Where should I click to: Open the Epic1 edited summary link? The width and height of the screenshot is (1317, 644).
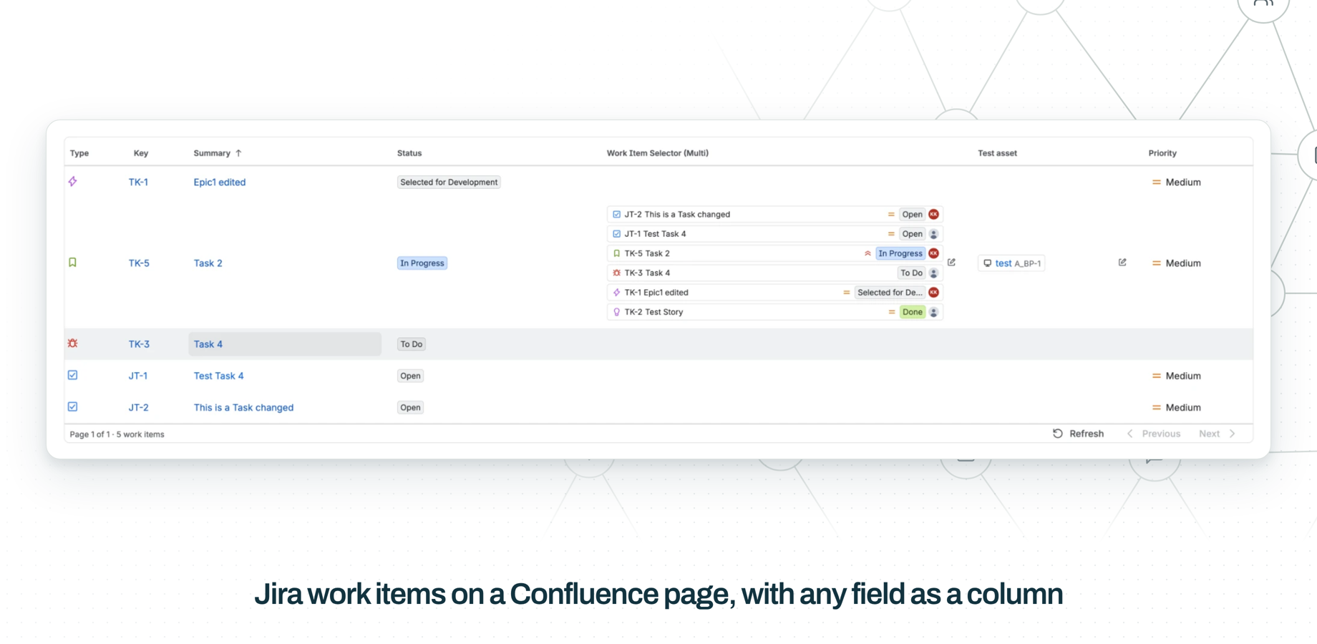(x=220, y=182)
